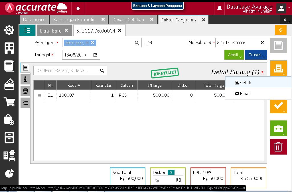Screen dimensions: 292x192
Task: Expand the Ambil dropdown button
Action: click(234, 55)
